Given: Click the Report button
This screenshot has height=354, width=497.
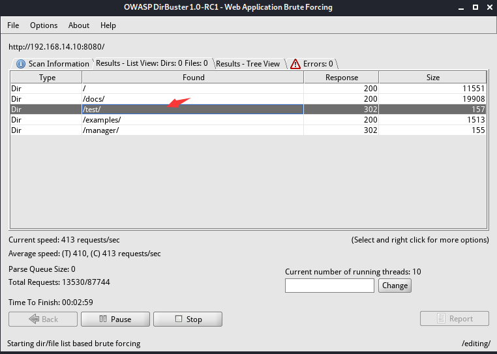Looking at the screenshot, I should coord(455,319).
